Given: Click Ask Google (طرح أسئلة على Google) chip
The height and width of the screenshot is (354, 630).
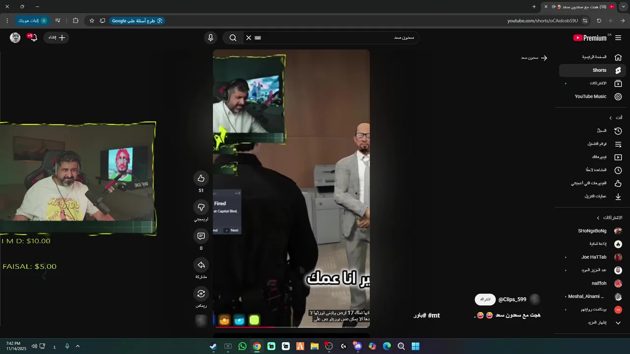Looking at the screenshot, I should 137,21.
